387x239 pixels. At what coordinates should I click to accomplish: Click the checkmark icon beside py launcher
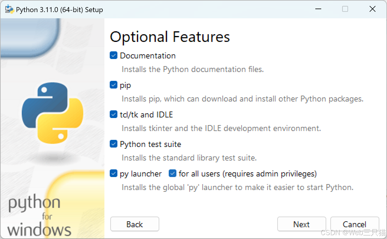[113, 173]
